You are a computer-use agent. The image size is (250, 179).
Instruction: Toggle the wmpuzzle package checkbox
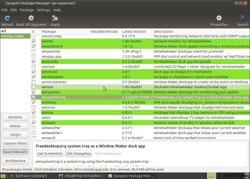34,62
